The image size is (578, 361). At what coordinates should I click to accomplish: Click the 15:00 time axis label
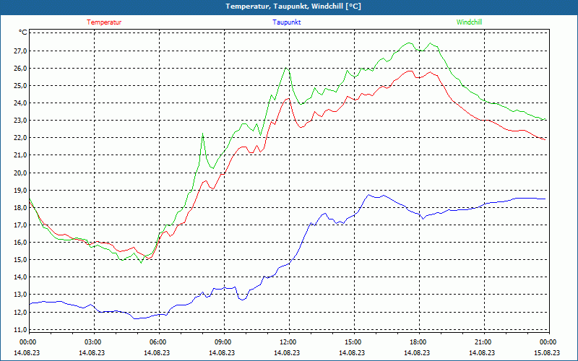(354, 342)
